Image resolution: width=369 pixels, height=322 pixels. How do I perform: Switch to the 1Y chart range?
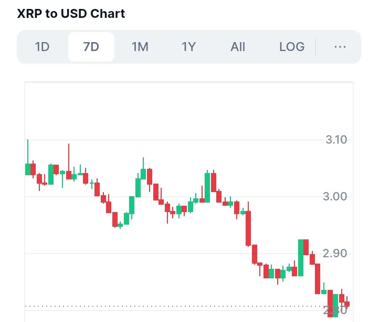(188, 47)
